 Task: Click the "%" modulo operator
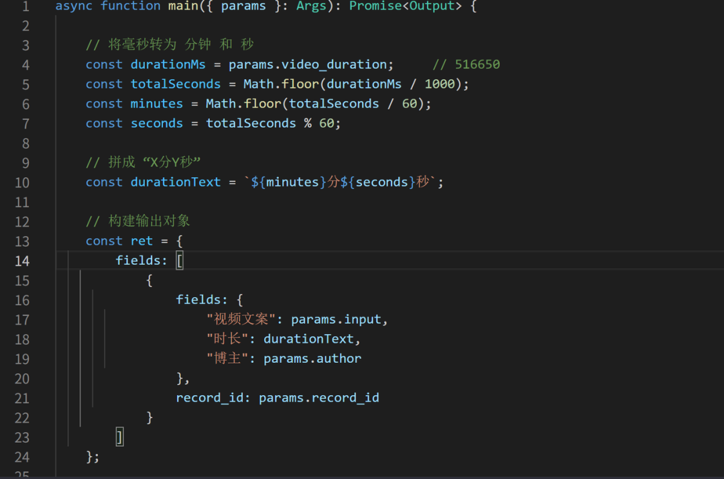(308, 123)
